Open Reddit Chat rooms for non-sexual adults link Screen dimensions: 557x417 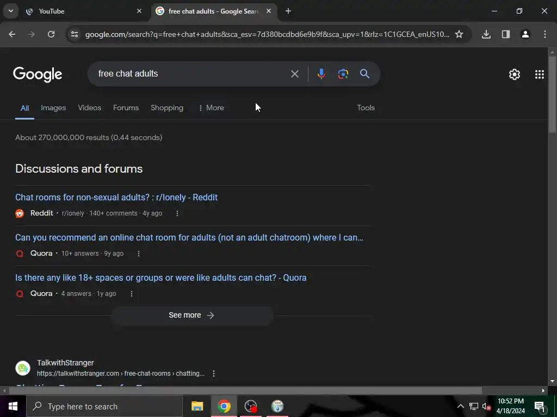[116, 198]
